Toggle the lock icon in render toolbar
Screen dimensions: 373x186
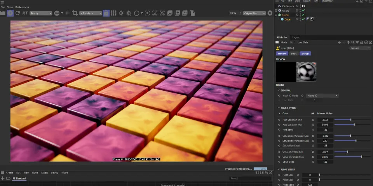point(106,13)
